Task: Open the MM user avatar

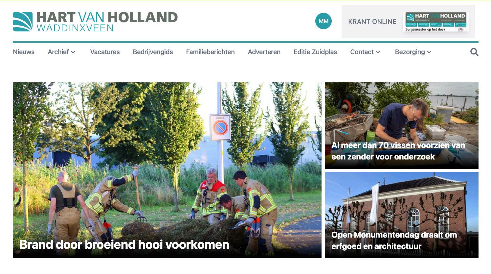Action: tap(324, 21)
